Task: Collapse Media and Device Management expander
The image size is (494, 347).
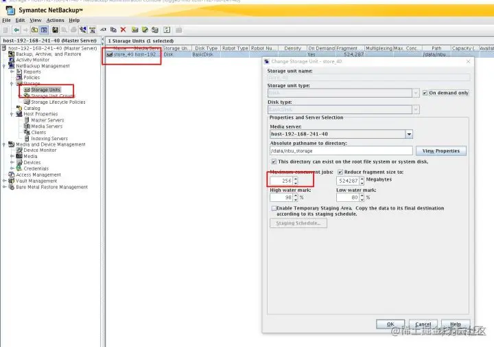Action: tap(4, 144)
